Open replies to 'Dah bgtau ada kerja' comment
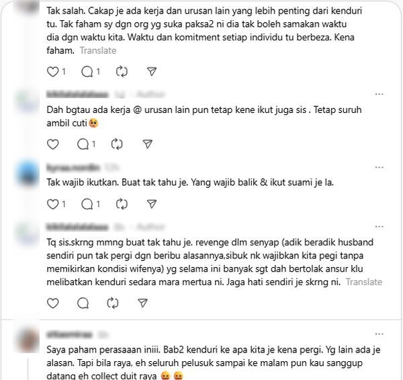Viewport: 403px width, 380px height. (83, 145)
